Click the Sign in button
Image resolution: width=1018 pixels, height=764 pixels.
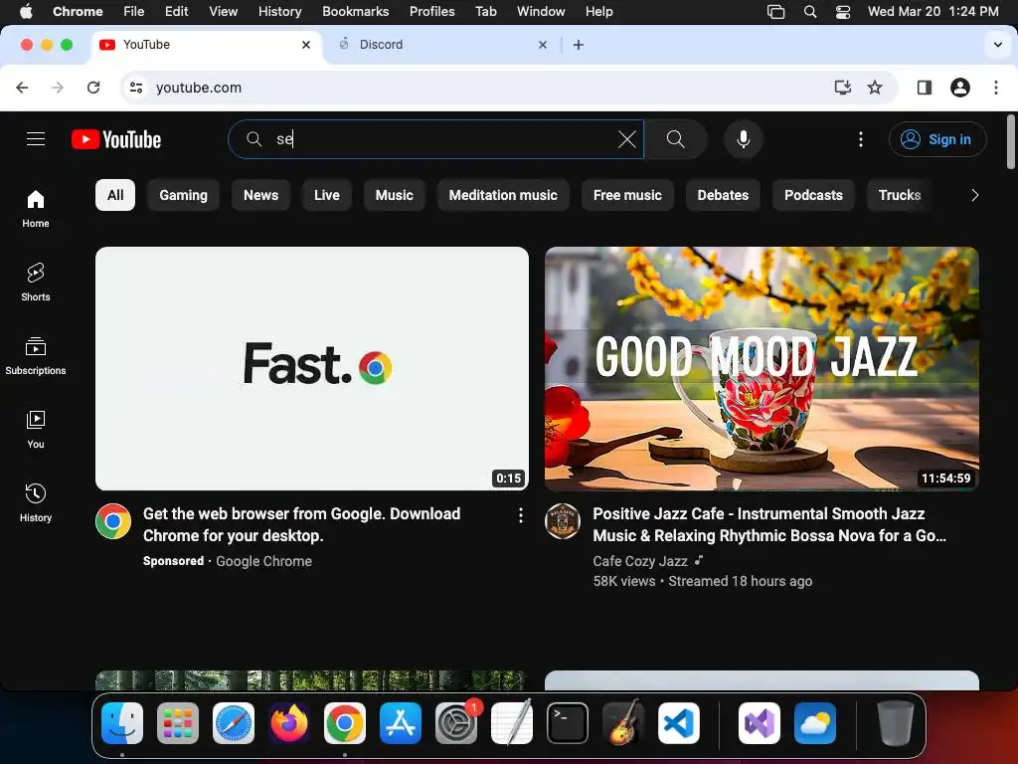[937, 139]
